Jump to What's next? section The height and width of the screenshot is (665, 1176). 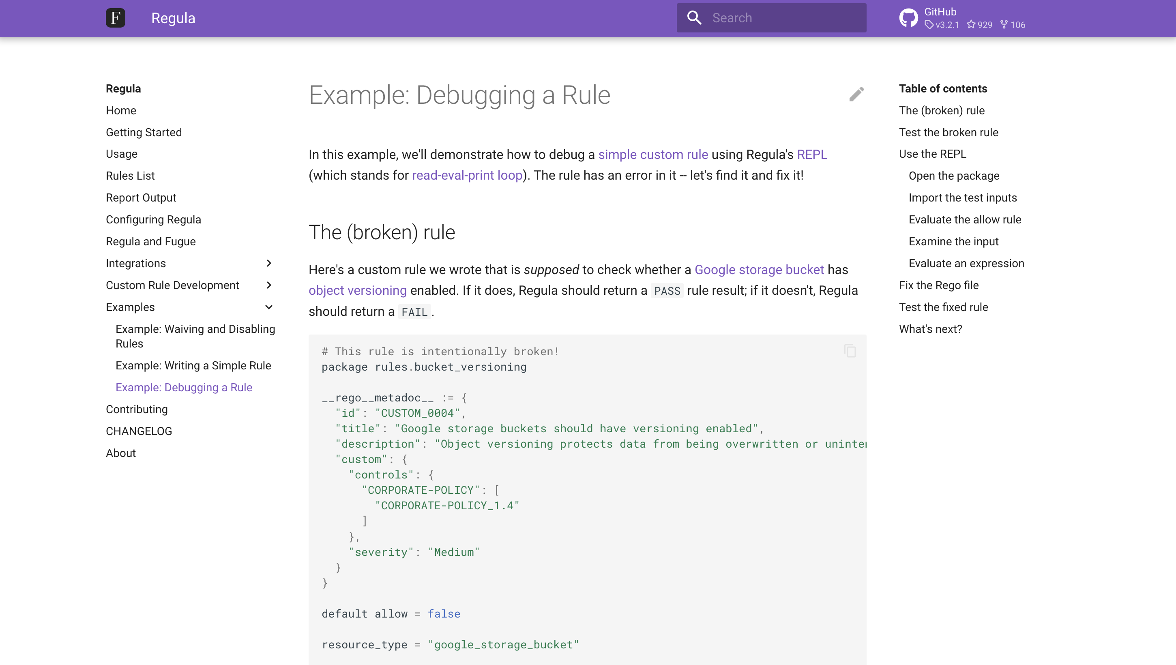930,329
